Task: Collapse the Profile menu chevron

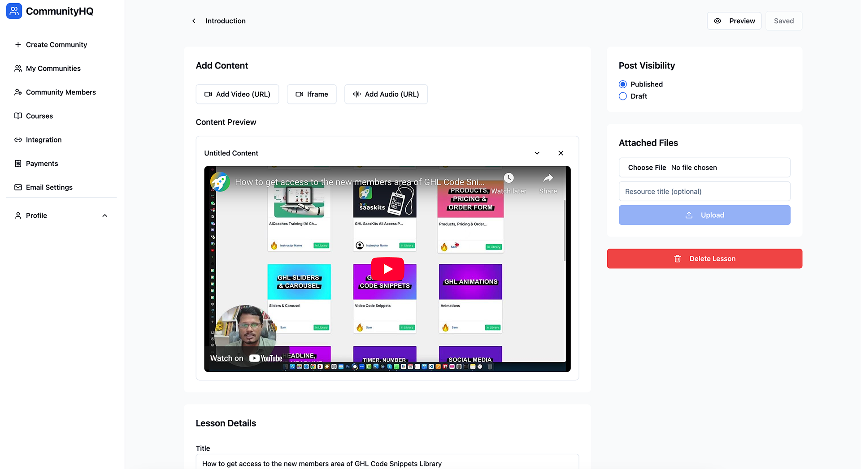Action: tap(105, 216)
